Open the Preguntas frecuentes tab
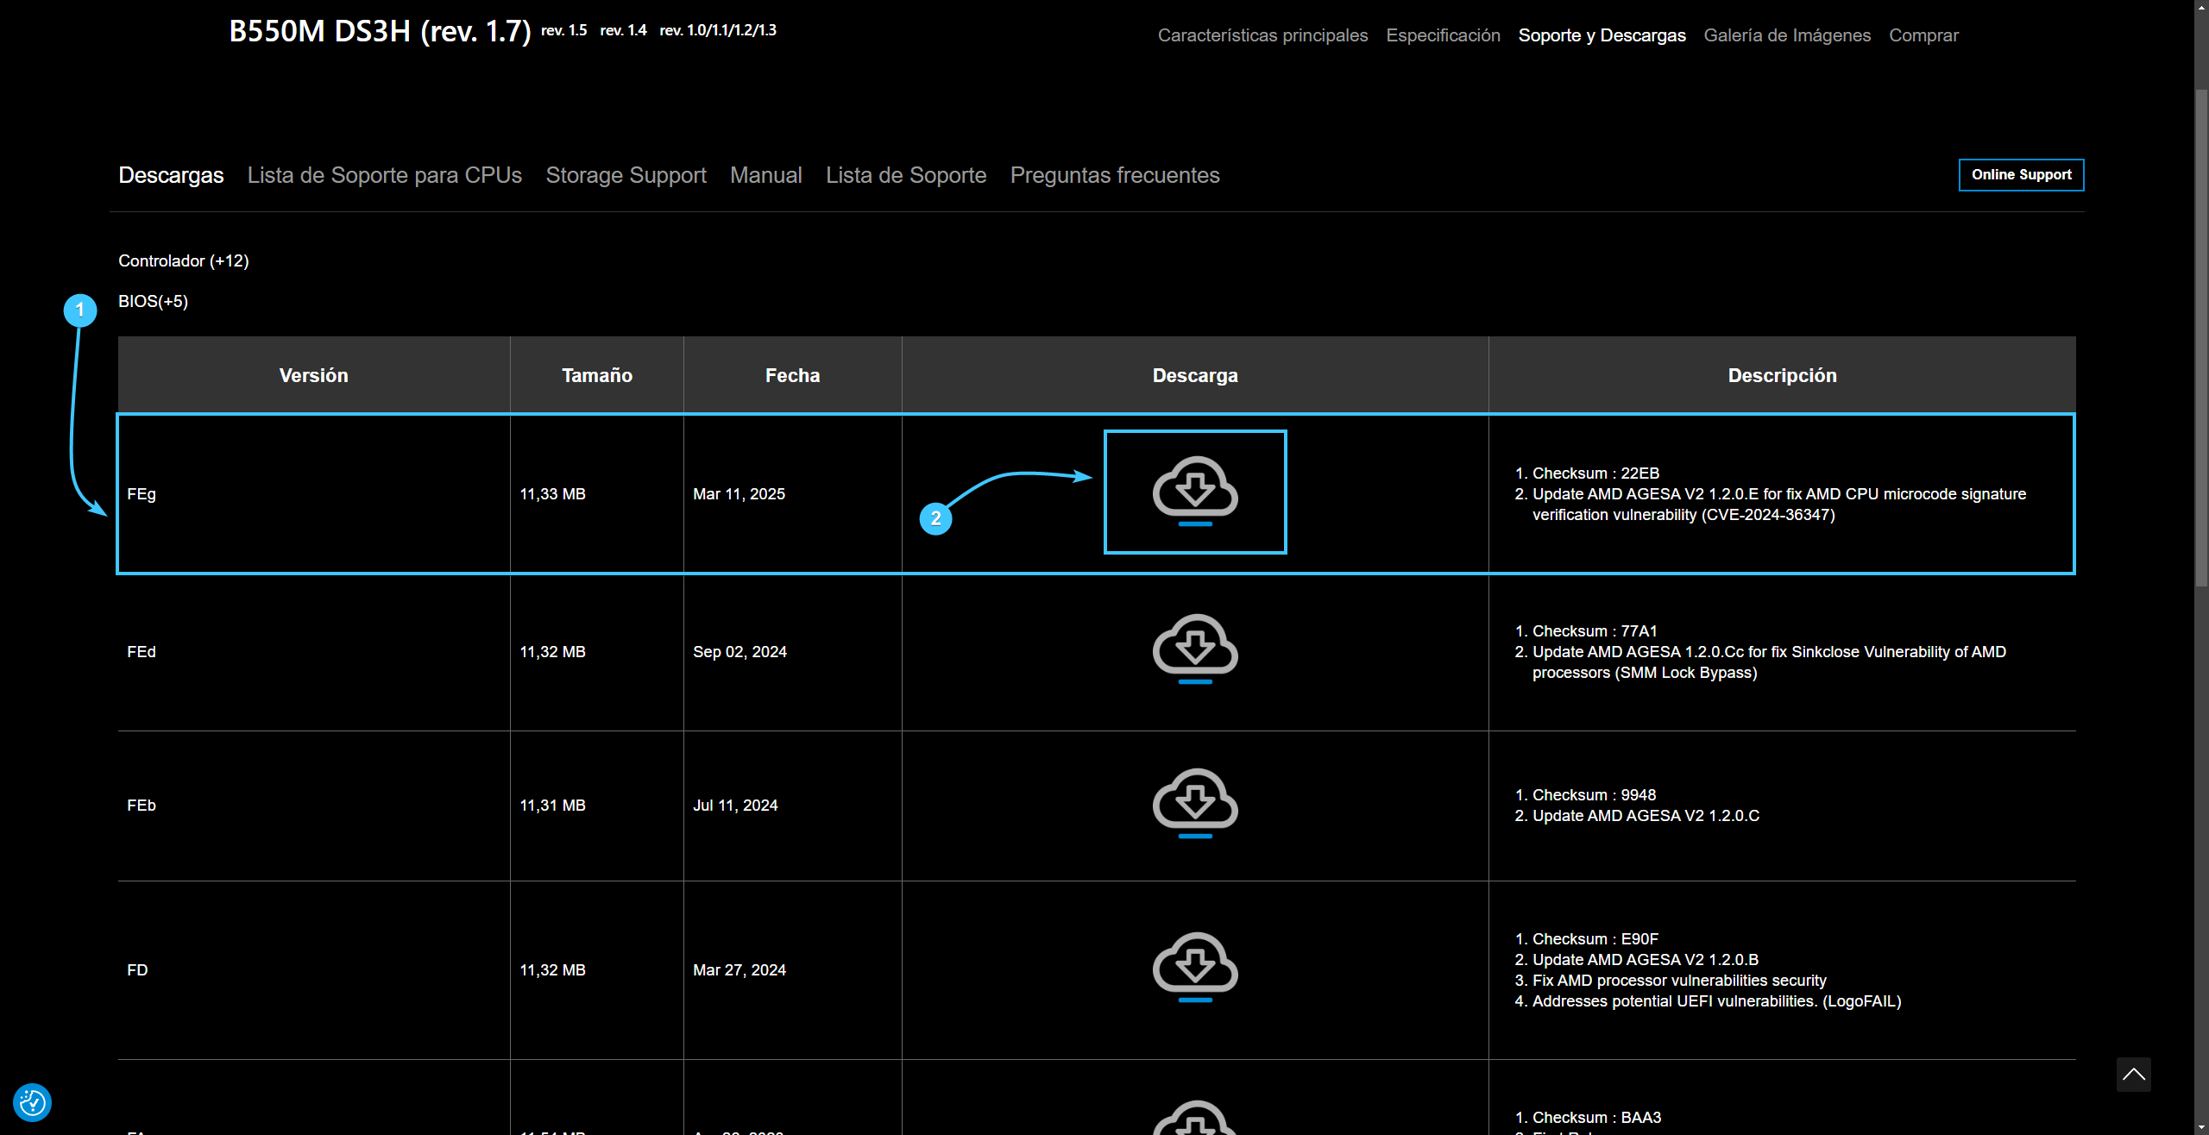 coord(1115,175)
